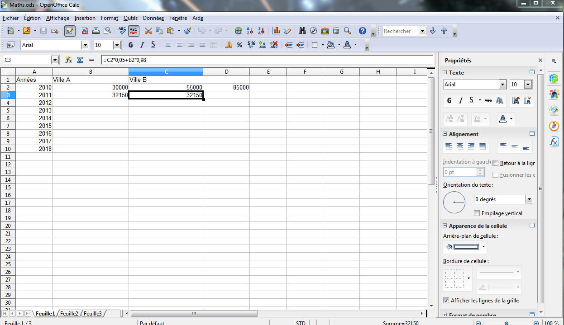Click the Sum sigma icon
The width and height of the screenshot is (564, 325).
point(80,60)
